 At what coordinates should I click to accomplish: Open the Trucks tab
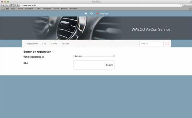[x=54, y=44]
